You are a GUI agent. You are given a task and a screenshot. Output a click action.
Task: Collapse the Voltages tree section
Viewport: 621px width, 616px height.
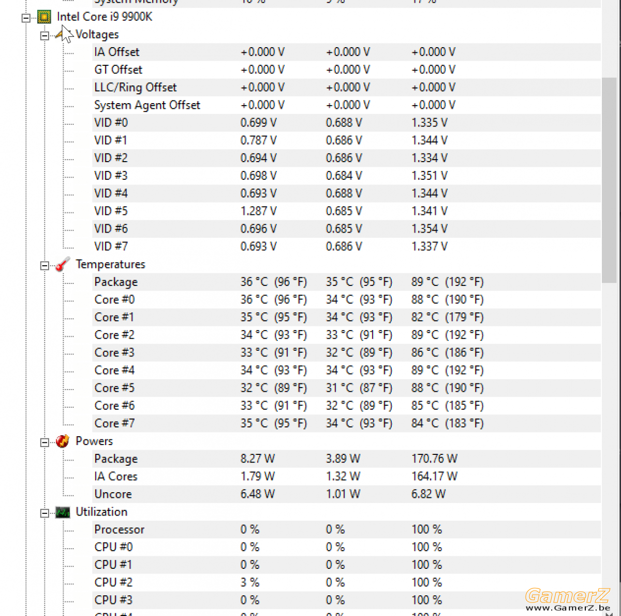point(45,36)
